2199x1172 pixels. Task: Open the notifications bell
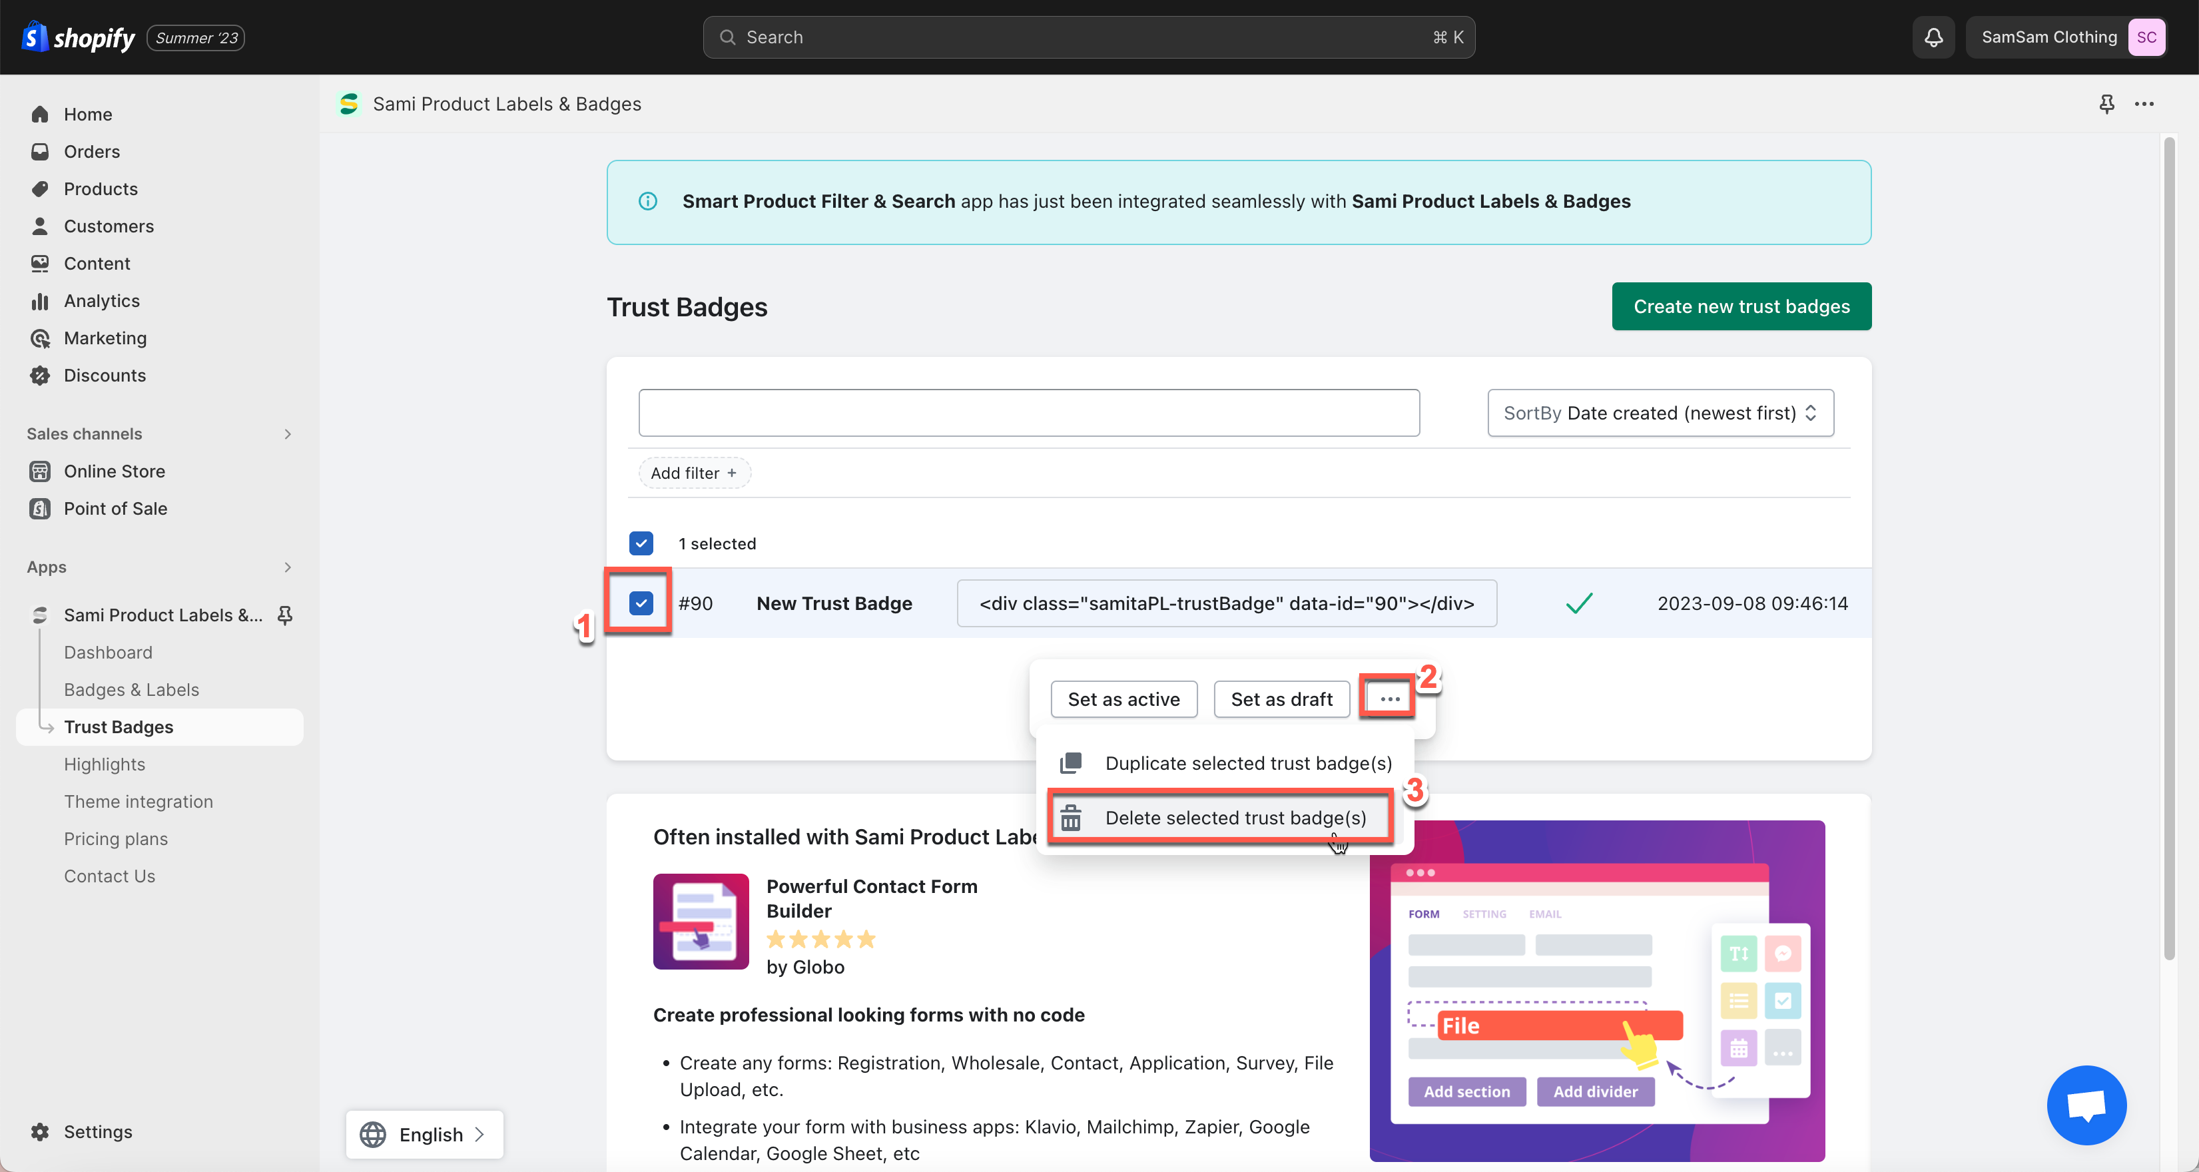pyautogui.click(x=1933, y=37)
